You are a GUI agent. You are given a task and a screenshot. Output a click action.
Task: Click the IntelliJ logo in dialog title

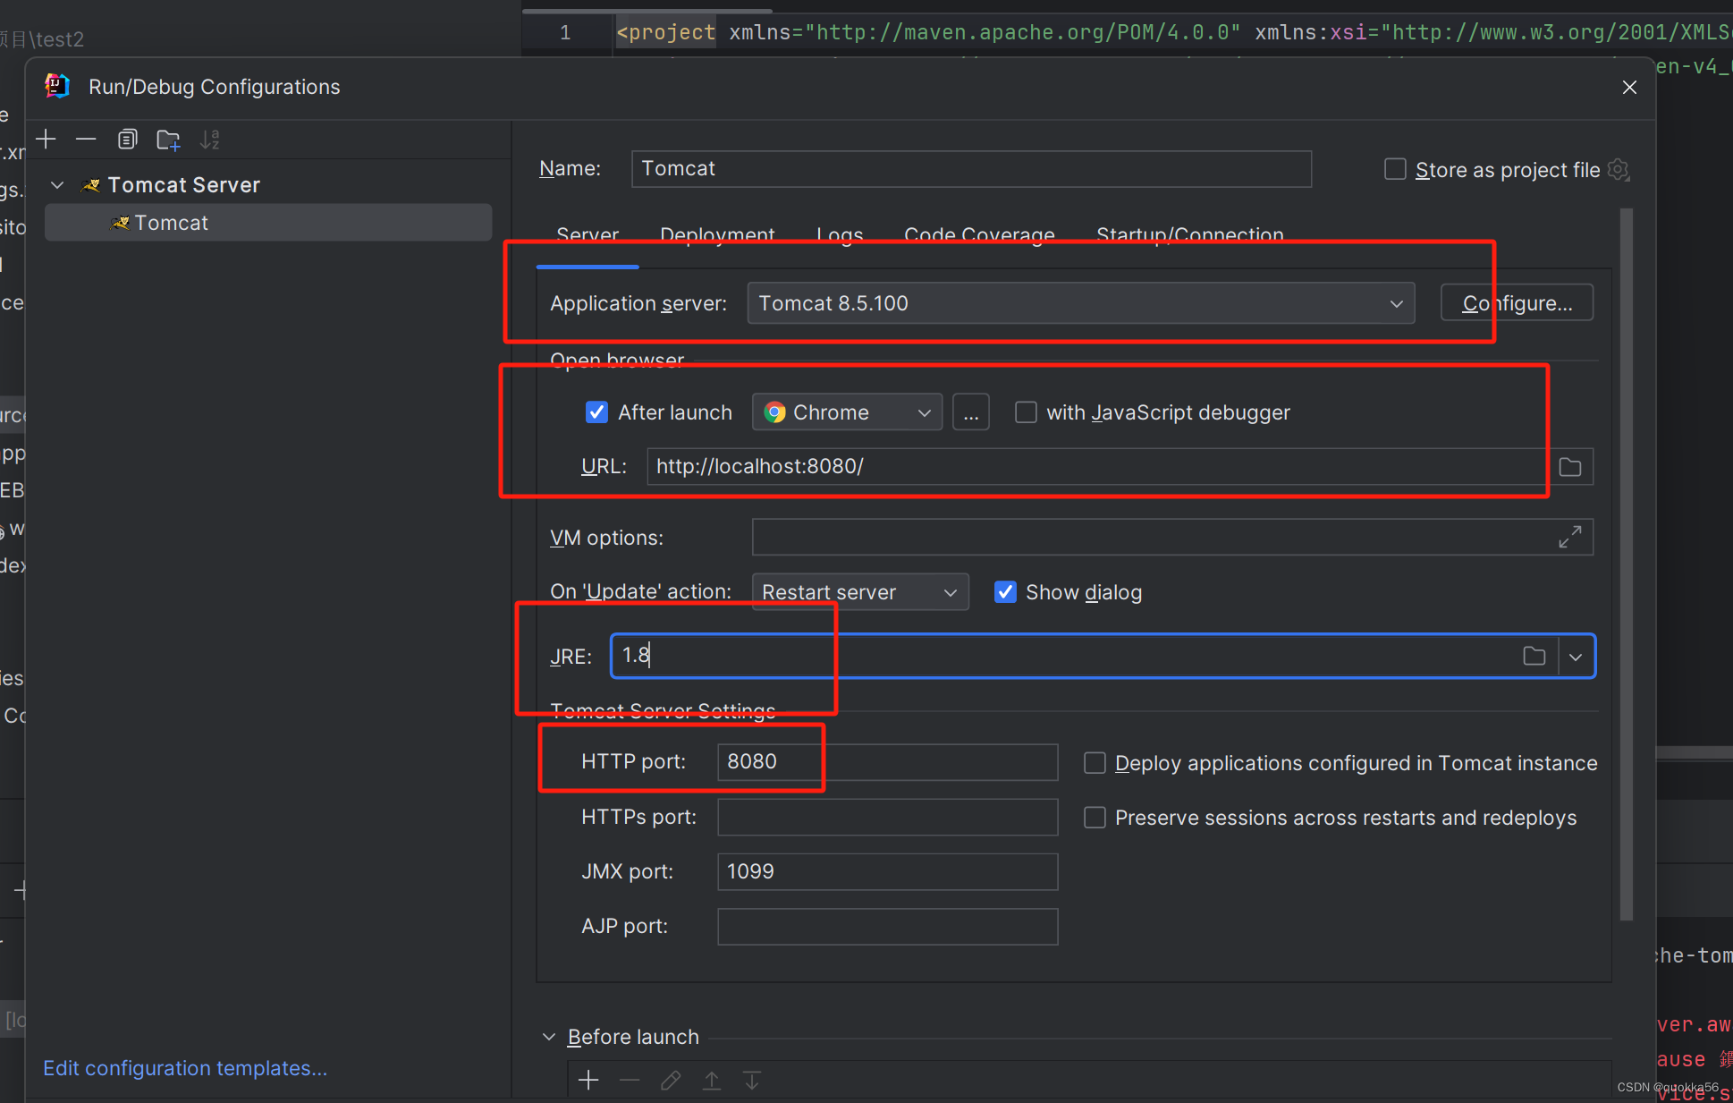point(56,86)
